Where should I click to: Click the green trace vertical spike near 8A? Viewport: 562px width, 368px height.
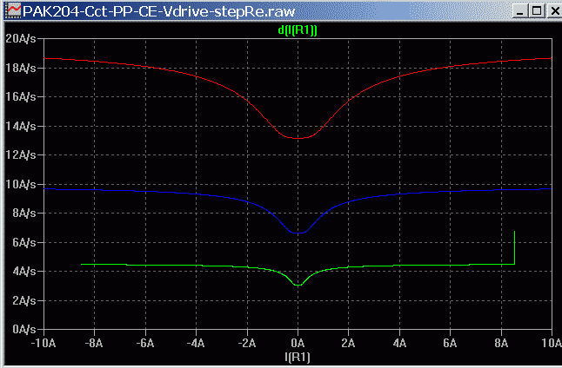pyautogui.click(x=515, y=247)
